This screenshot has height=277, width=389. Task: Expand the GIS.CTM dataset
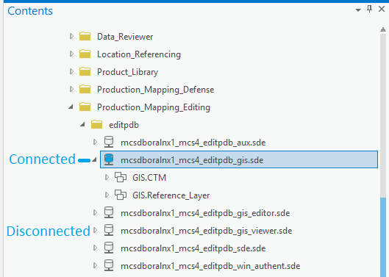107,177
